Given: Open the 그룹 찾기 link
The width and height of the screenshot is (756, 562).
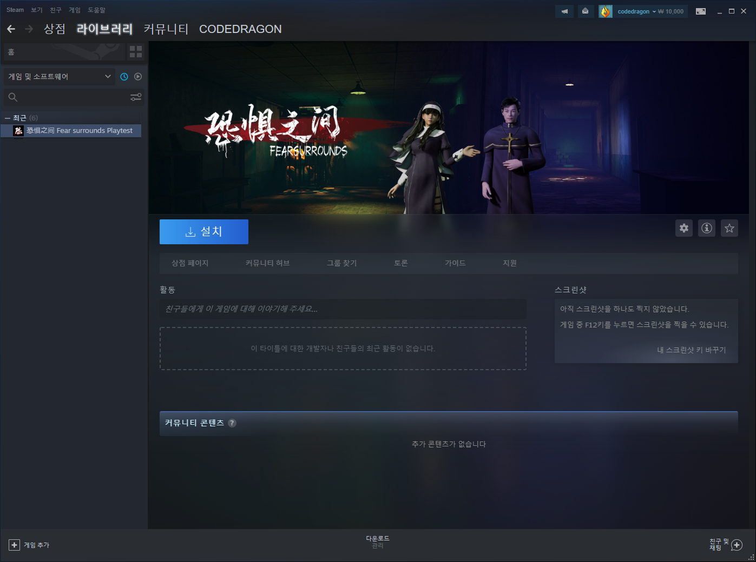Looking at the screenshot, I should tap(342, 263).
